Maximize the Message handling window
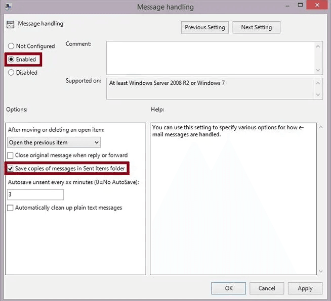The width and height of the screenshot is (331, 301). (x=300, y=5)
